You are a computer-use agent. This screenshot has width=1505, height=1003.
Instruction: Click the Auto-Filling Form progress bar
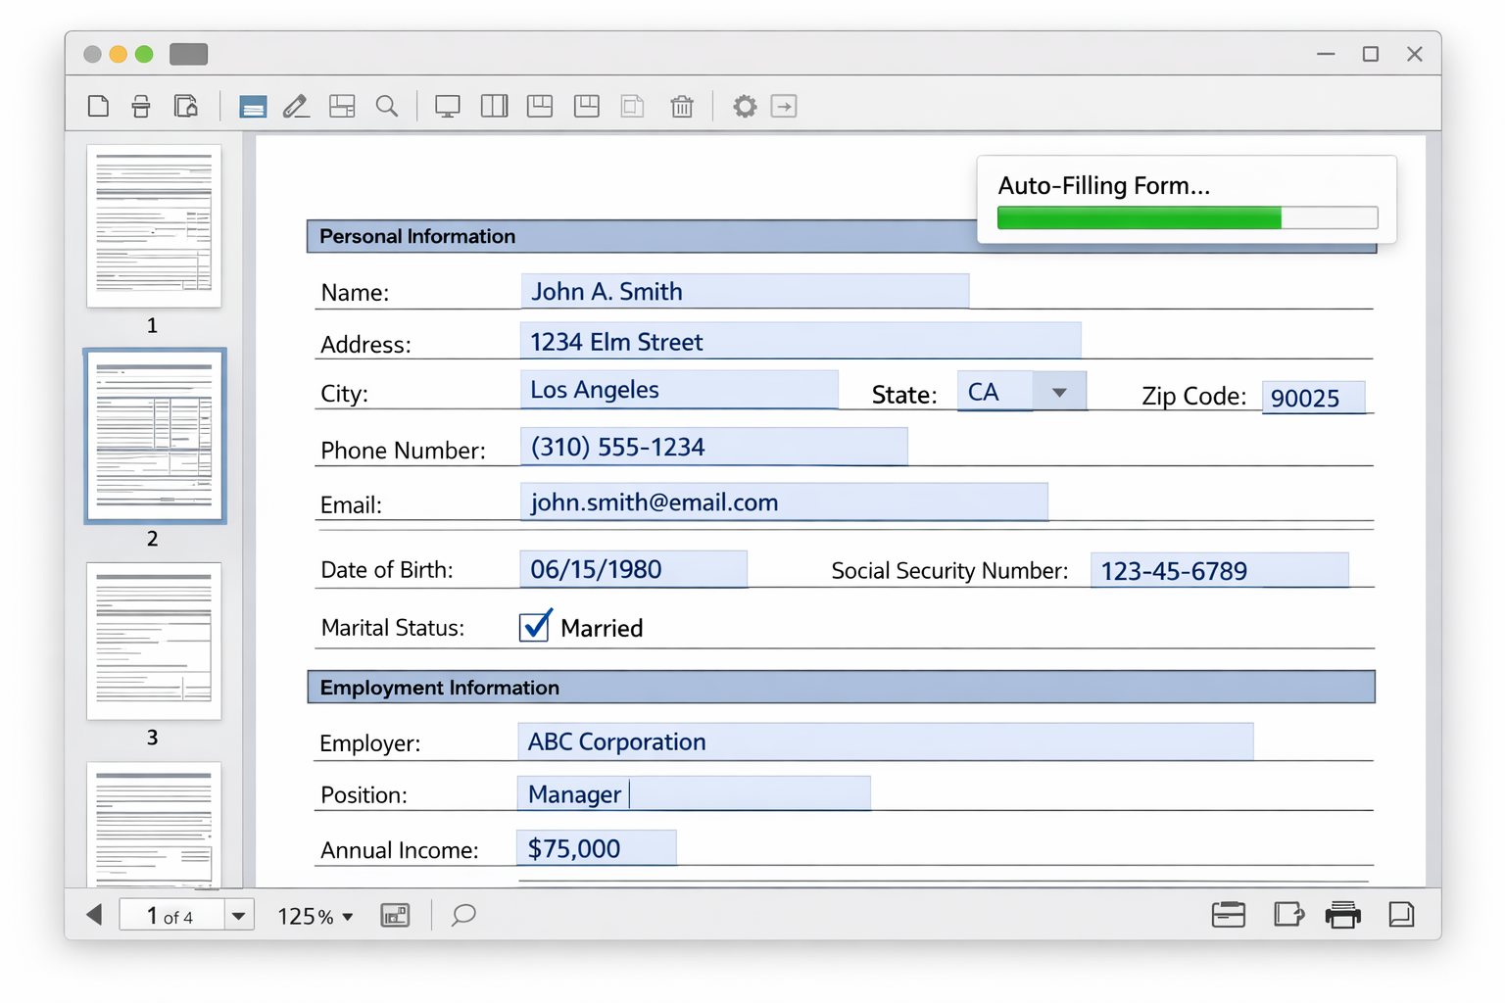pos(1186,217)
